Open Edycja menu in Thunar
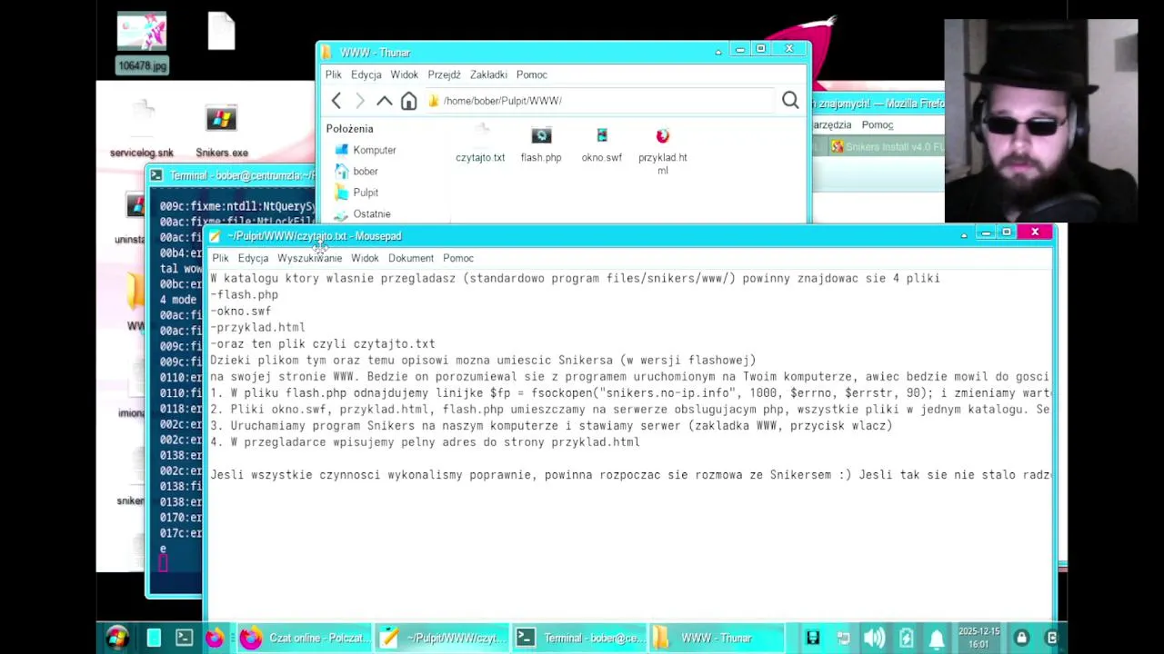The width and height of the screenshot is (1164, 654). point(366,74)
